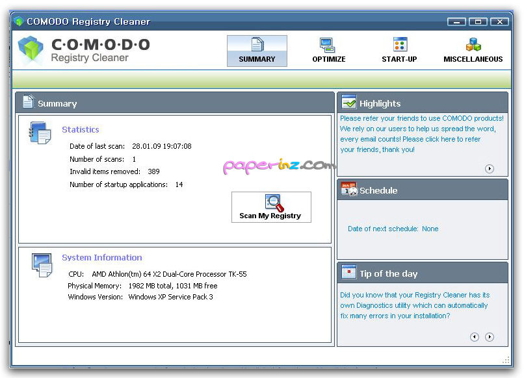The image size is (524, 378).
Task: Open the Start-Up tab
Action: tap(399, 51)
